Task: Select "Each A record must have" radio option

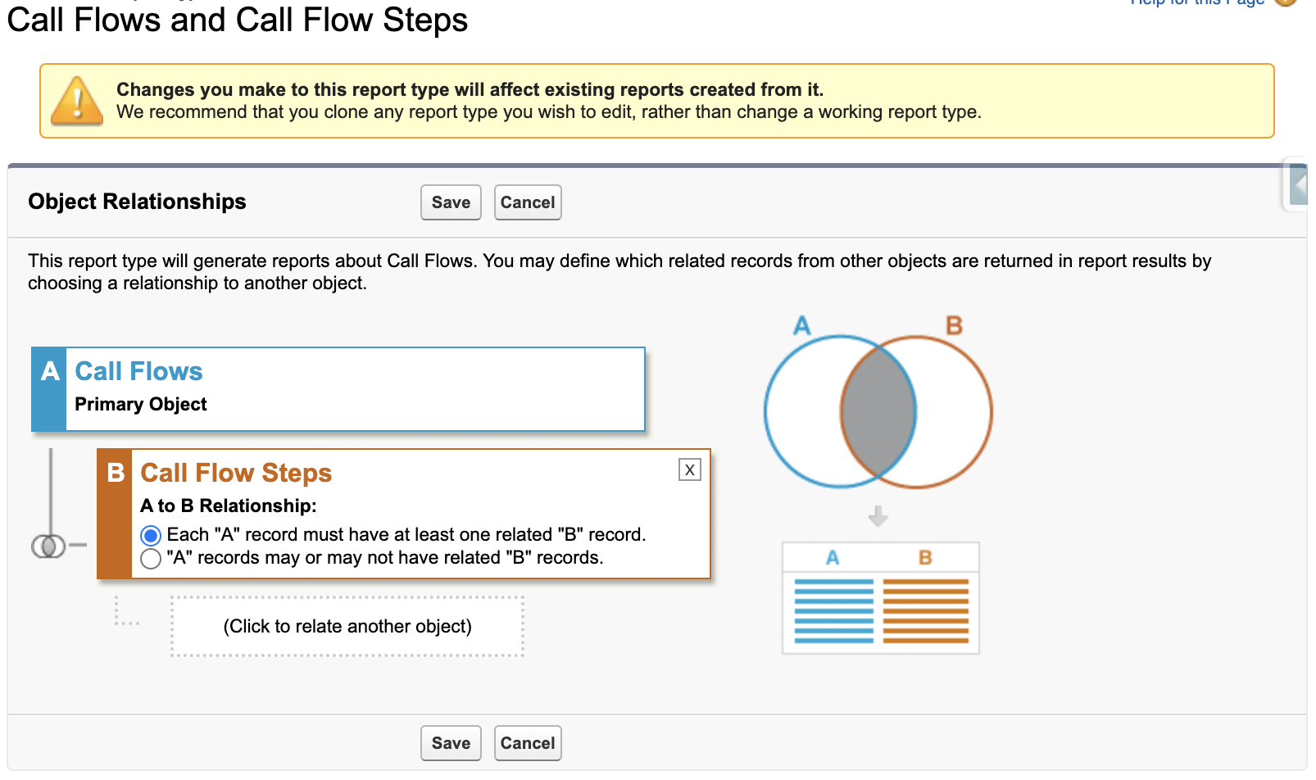Action: pos(151,536)
